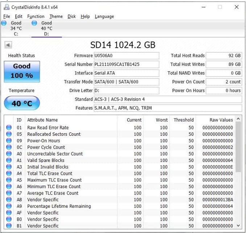The image size is (246, 233).
Task: Open the File menu
Action: pyautogui.click(x=7, y=16)
